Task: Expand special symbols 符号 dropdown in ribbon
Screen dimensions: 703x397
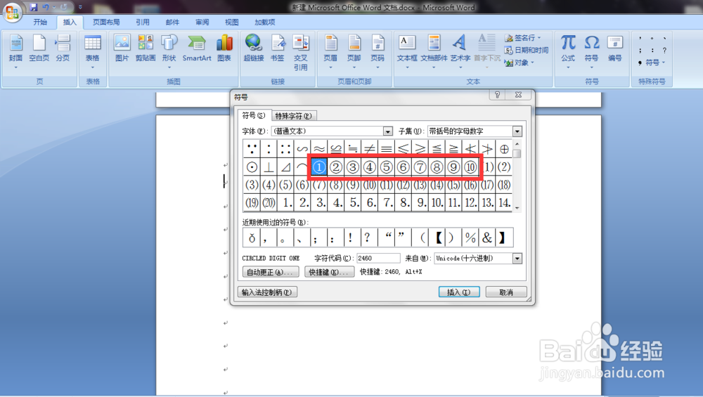Action: pos(652,63)
